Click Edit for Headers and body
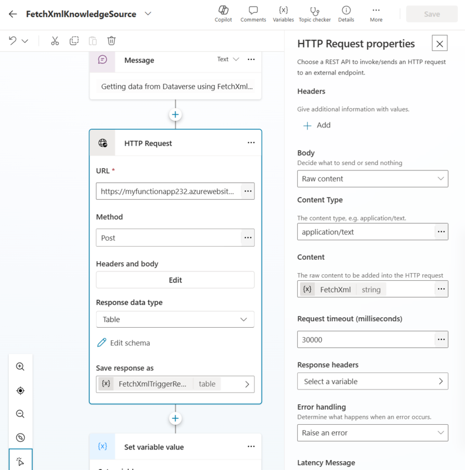 [x=175, y=280]
